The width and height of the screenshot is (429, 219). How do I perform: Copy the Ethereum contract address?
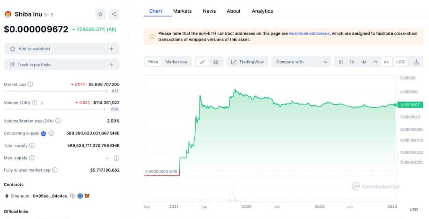tap(73, 196)
